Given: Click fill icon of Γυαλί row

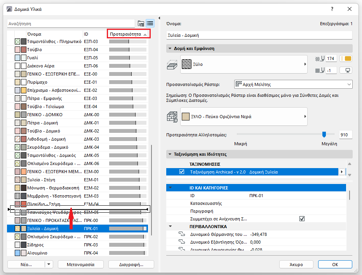Looking at the screenshot, I should pos(17,58).
